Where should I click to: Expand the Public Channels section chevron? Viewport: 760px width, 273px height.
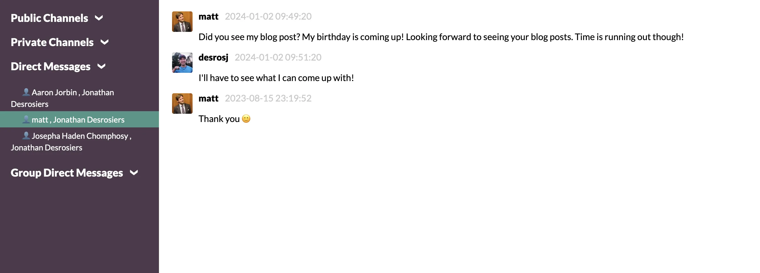point(99,18)
